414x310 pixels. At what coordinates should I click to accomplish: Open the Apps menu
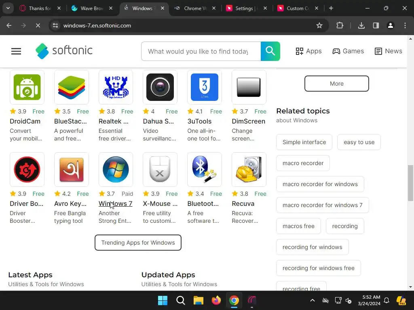tap(308, 51)
